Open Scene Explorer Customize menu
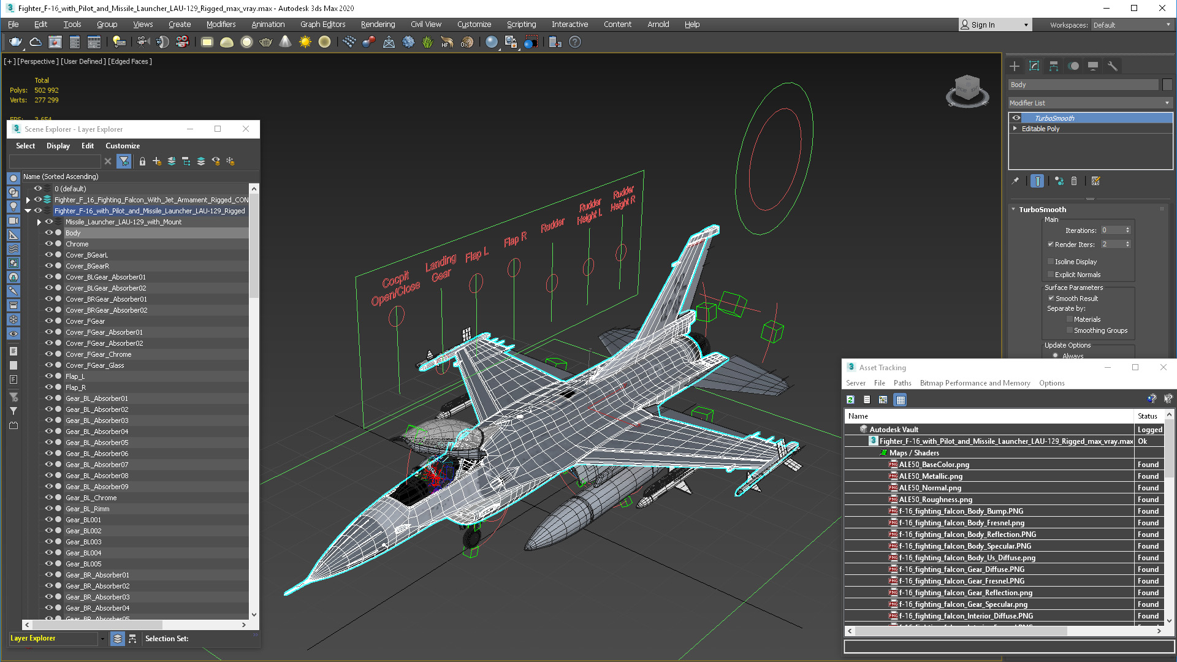 (123, 146)
